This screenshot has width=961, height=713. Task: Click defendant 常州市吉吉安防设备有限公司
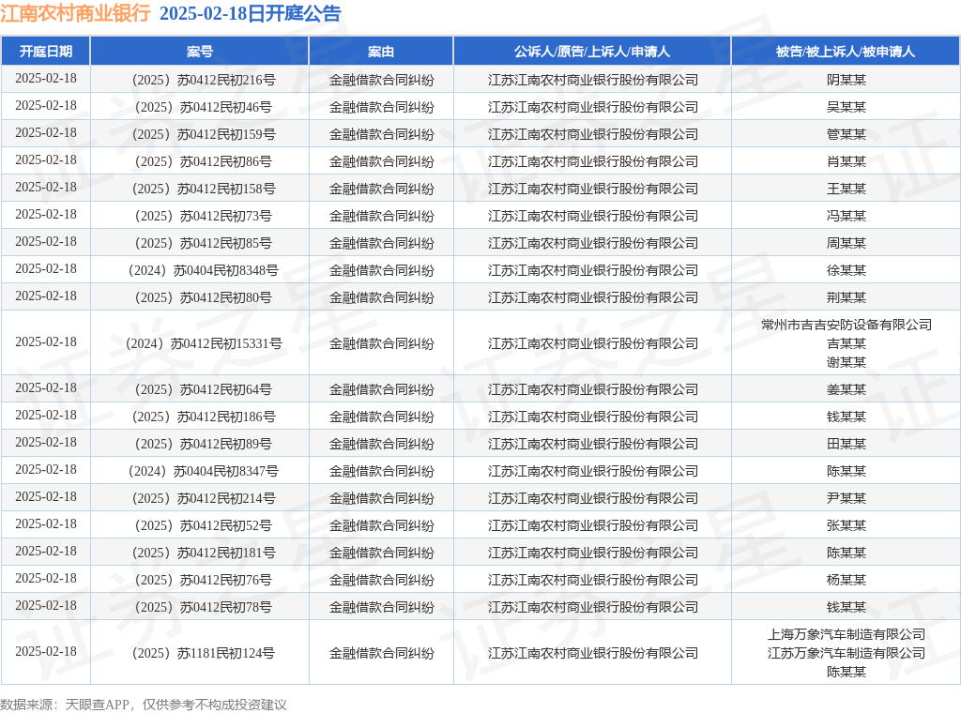(x=846, y=325)
